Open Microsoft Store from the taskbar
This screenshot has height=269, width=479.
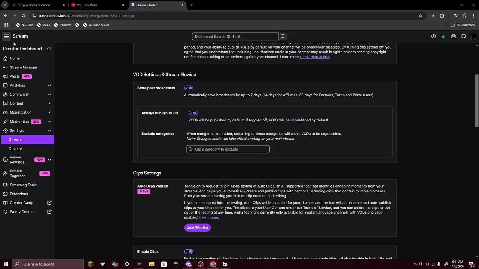[164, 264]
